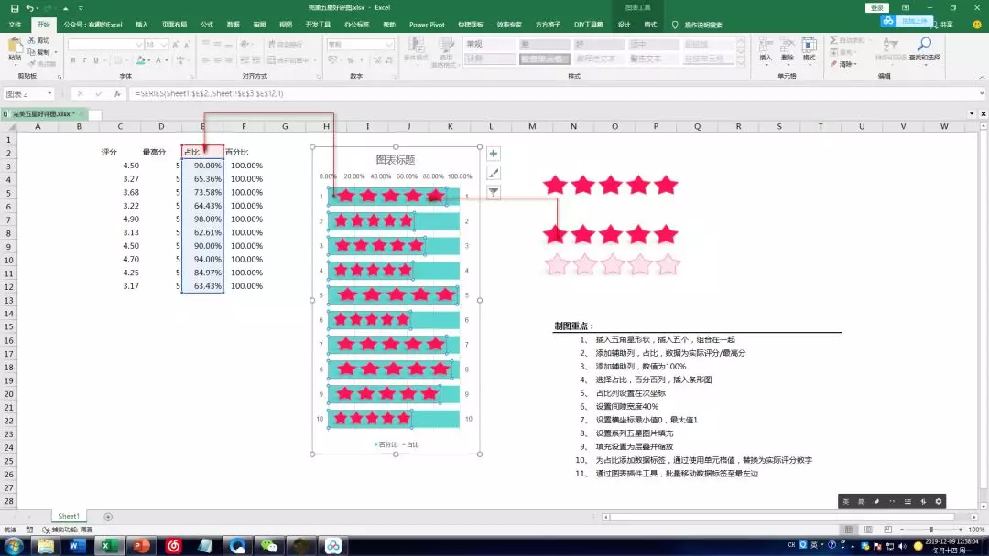This screenshot has height=556, width=989.
Task: Click the 登录 sign-in button
Action: click(x=877, y=7)
